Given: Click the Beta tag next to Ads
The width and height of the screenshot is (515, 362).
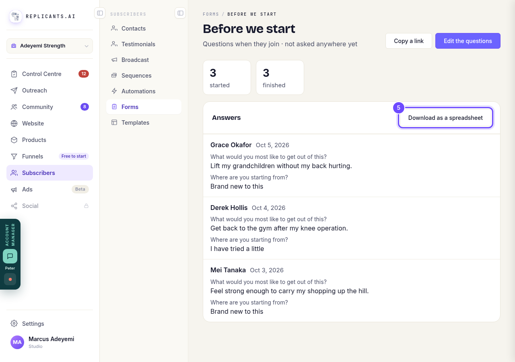Looking at the screenshot, I should tap(80, 189).
